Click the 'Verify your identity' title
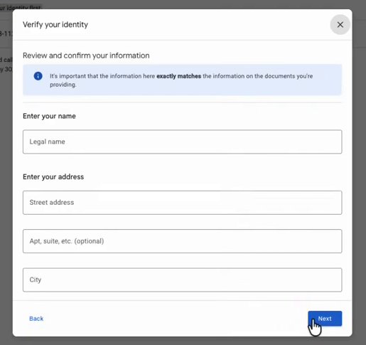Screen dimensions: 366x345 [55, 24]
